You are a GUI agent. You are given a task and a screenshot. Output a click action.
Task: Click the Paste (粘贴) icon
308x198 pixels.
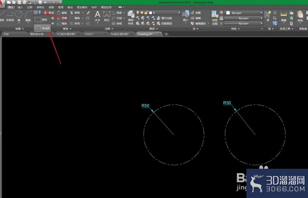[300, 16]
